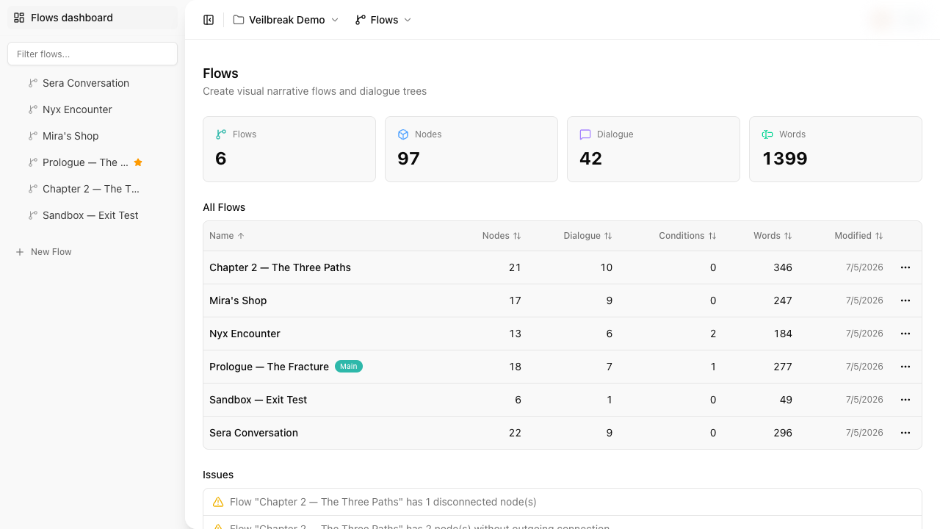The height and width of the screenshot is (529, 940).
Task: Click the Words stat card icon
Action: (x=767, y=134)
